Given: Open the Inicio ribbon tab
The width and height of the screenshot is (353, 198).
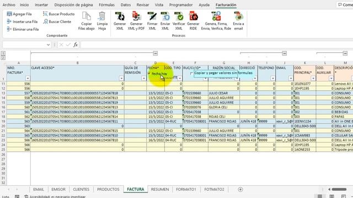Looking at the screenshot, I should [x=24, y=5].
